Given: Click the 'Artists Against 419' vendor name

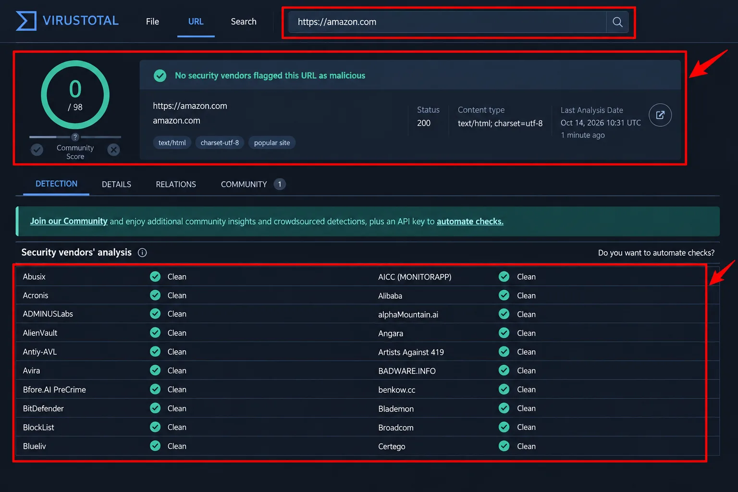Looking at the screenshot, I should click(x=411, y=352).
